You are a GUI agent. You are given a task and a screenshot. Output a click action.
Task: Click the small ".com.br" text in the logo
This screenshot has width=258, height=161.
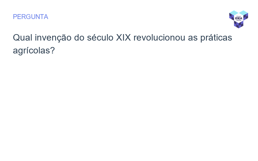[239, 21]
